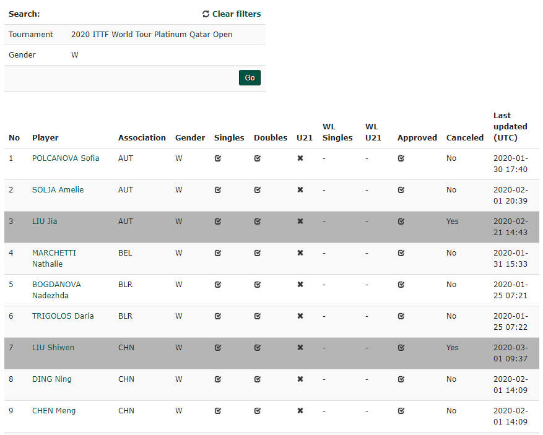Click Doubles check icon for LIU Jia
The height and width of the screenshot is (435, 543).
(258, 222)
